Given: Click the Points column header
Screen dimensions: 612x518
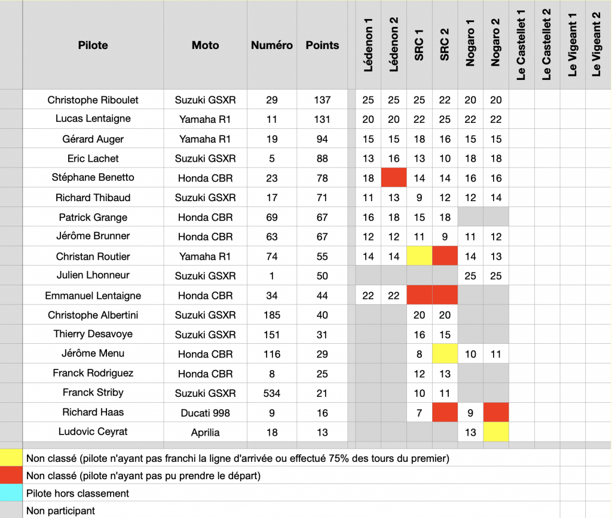Looking at the screenshot, I should tap(322, 45).
